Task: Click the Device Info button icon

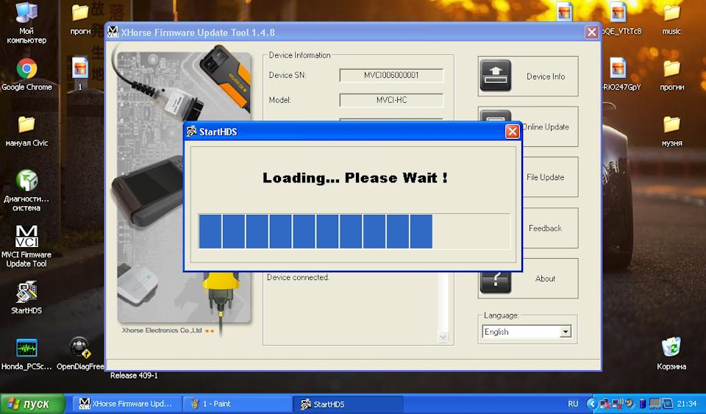Action: click(495, 76)
